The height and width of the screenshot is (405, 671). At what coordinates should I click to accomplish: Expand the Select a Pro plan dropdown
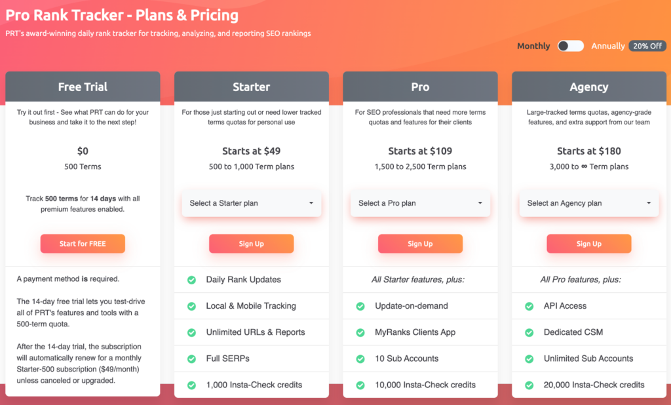420,203
